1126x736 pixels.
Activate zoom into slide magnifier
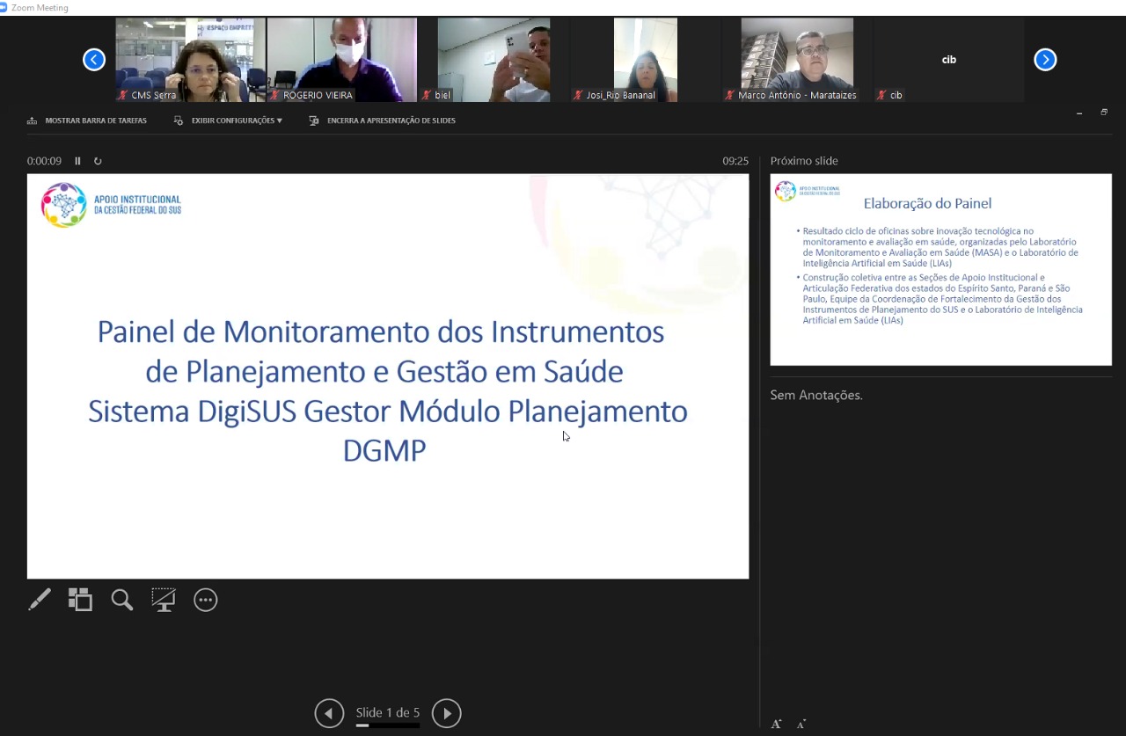122,600
